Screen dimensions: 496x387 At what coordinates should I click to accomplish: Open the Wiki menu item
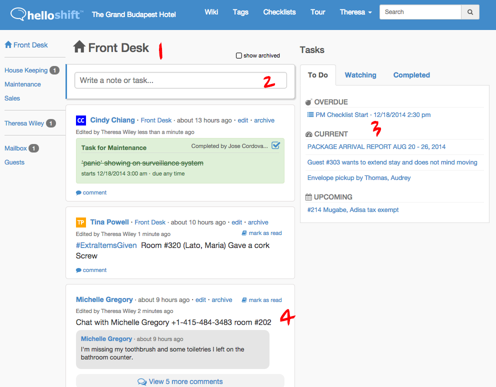pos(211,12)
